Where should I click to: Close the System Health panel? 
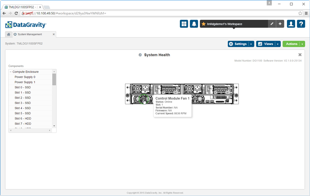300,55
